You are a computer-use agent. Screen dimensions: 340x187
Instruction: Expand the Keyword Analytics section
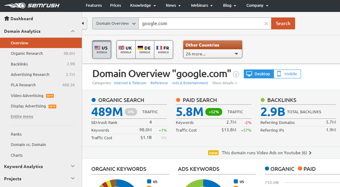click(x=73, y=166)
